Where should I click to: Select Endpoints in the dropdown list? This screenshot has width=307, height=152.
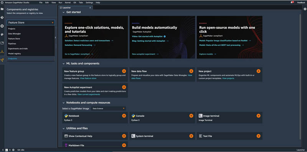[31, 59]
